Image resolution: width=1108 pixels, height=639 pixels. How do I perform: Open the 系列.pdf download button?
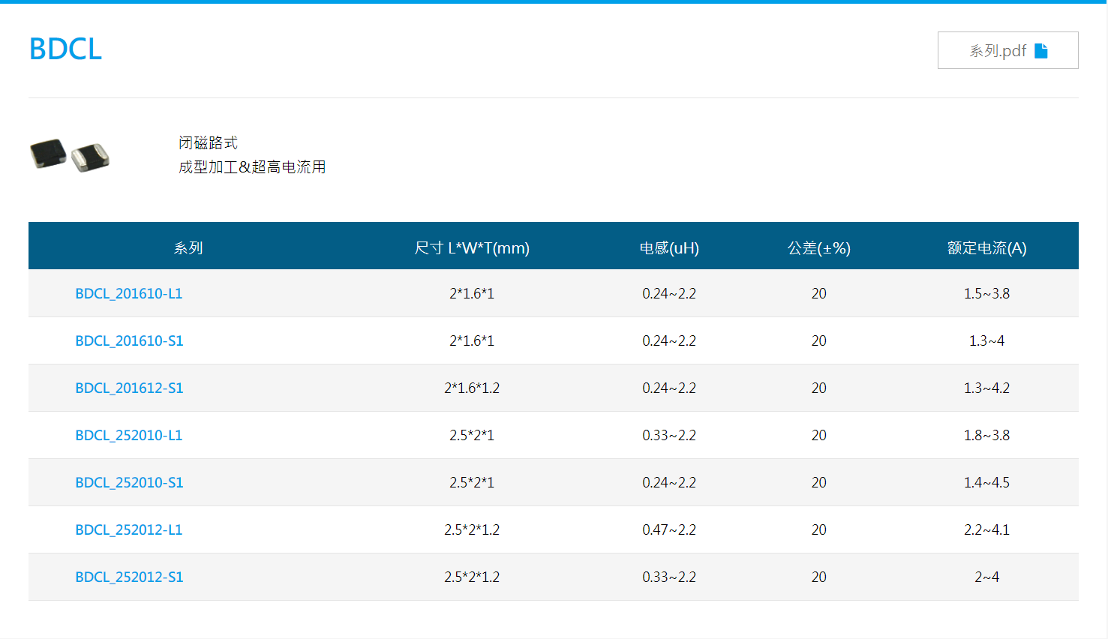pos(1007,50)
